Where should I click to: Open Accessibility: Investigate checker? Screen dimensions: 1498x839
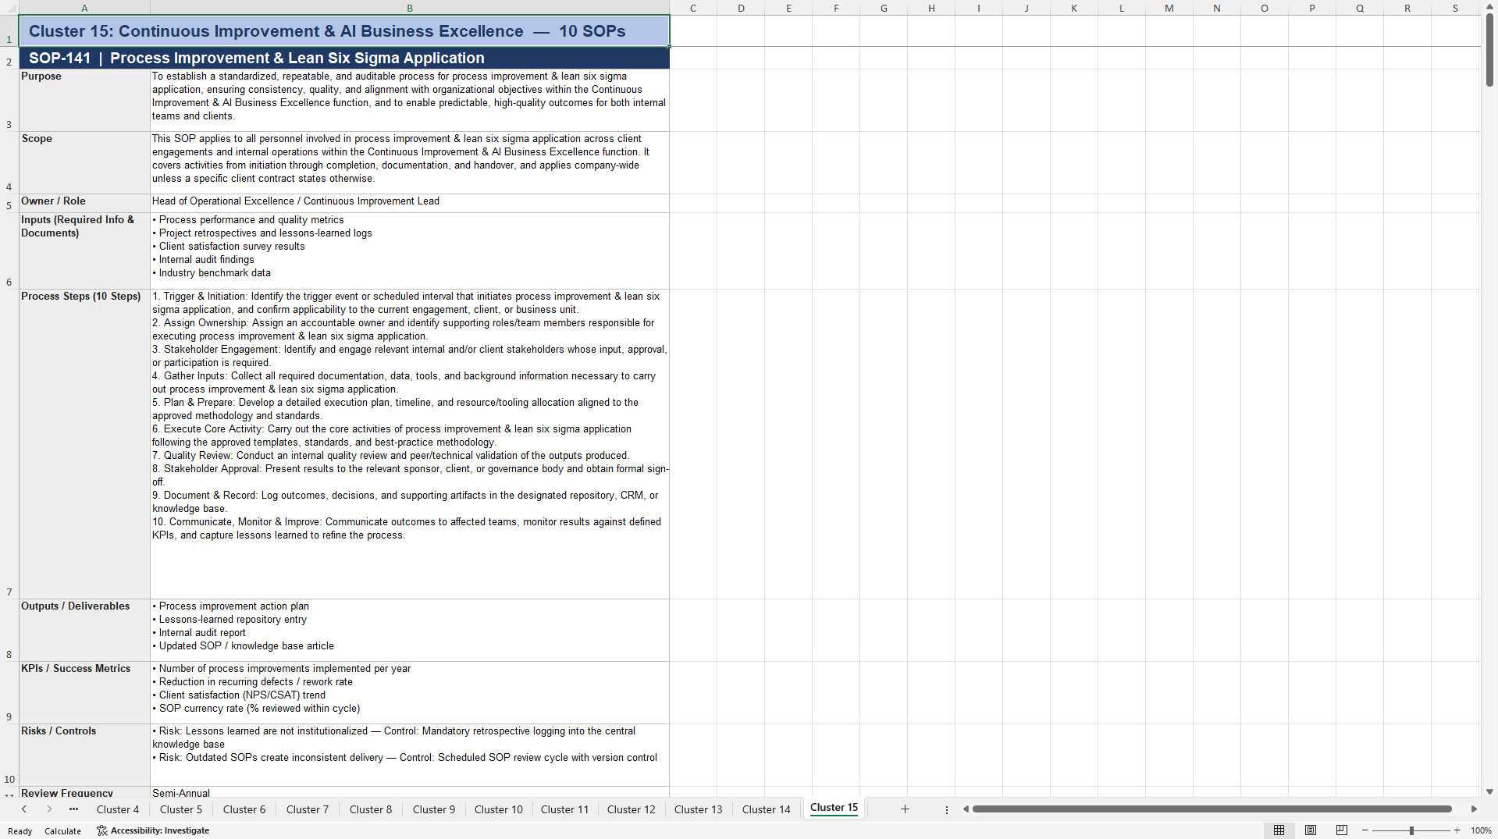[153, 830]
